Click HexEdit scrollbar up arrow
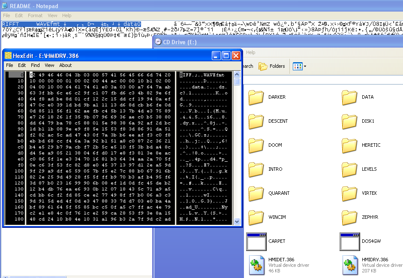 (x=237, y=75)
